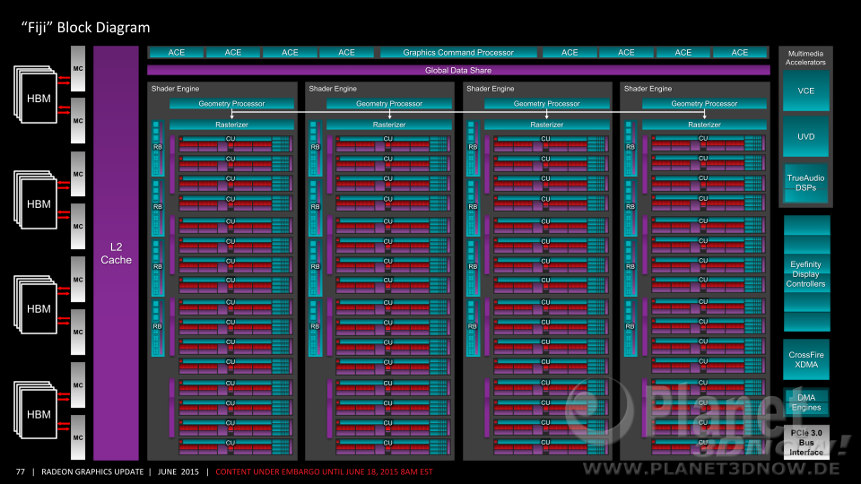The height and width of the screenshot is (484, 861).
Task: Select ACE block immediately left of Graphics Command Processor
Action: tap(346, 52)
